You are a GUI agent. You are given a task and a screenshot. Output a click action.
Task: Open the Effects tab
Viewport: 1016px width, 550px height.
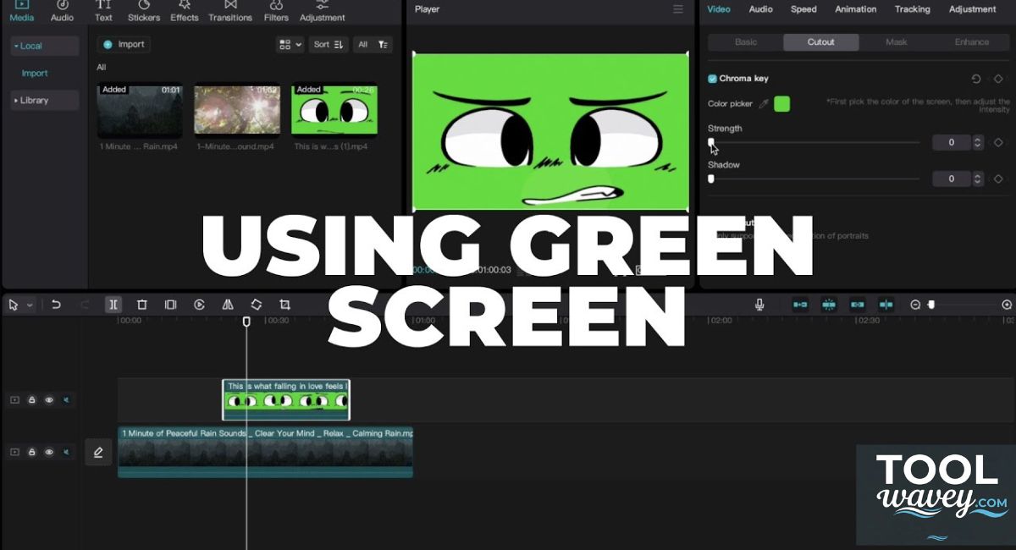[184, 11]
